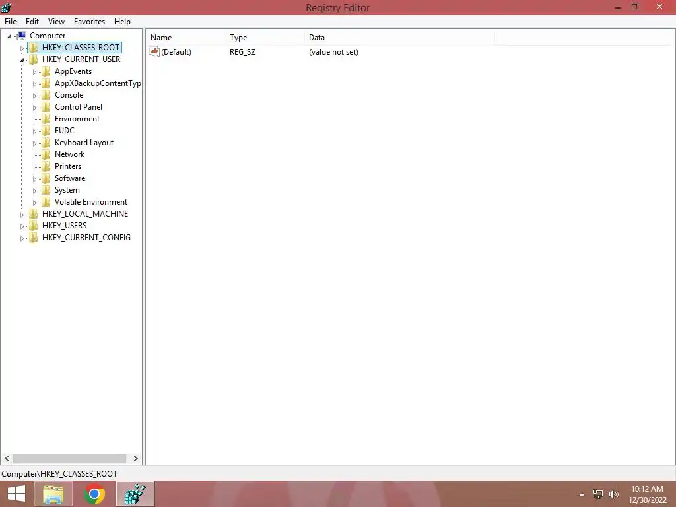Click the tree scrollbar left arrow
This screenshot has width=676, height=507.
pos(7,458)
